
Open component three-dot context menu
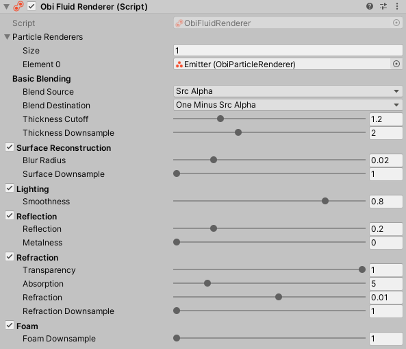pyautogui.click(x=397, y=6)
